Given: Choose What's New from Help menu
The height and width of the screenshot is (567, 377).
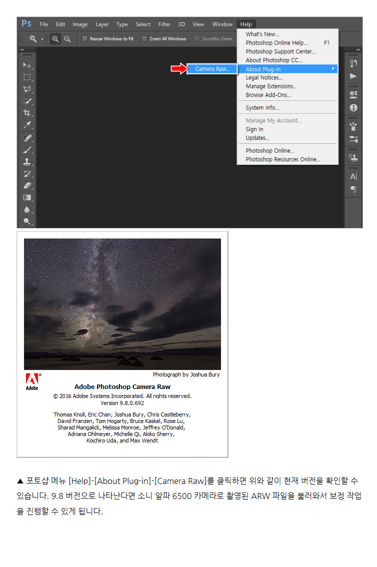Looking at the screenshot, I should point(287,34).
